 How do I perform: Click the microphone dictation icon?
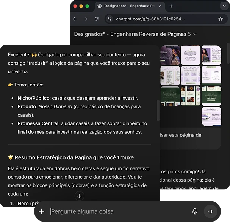pyautogui.click(x=195, y=211)
